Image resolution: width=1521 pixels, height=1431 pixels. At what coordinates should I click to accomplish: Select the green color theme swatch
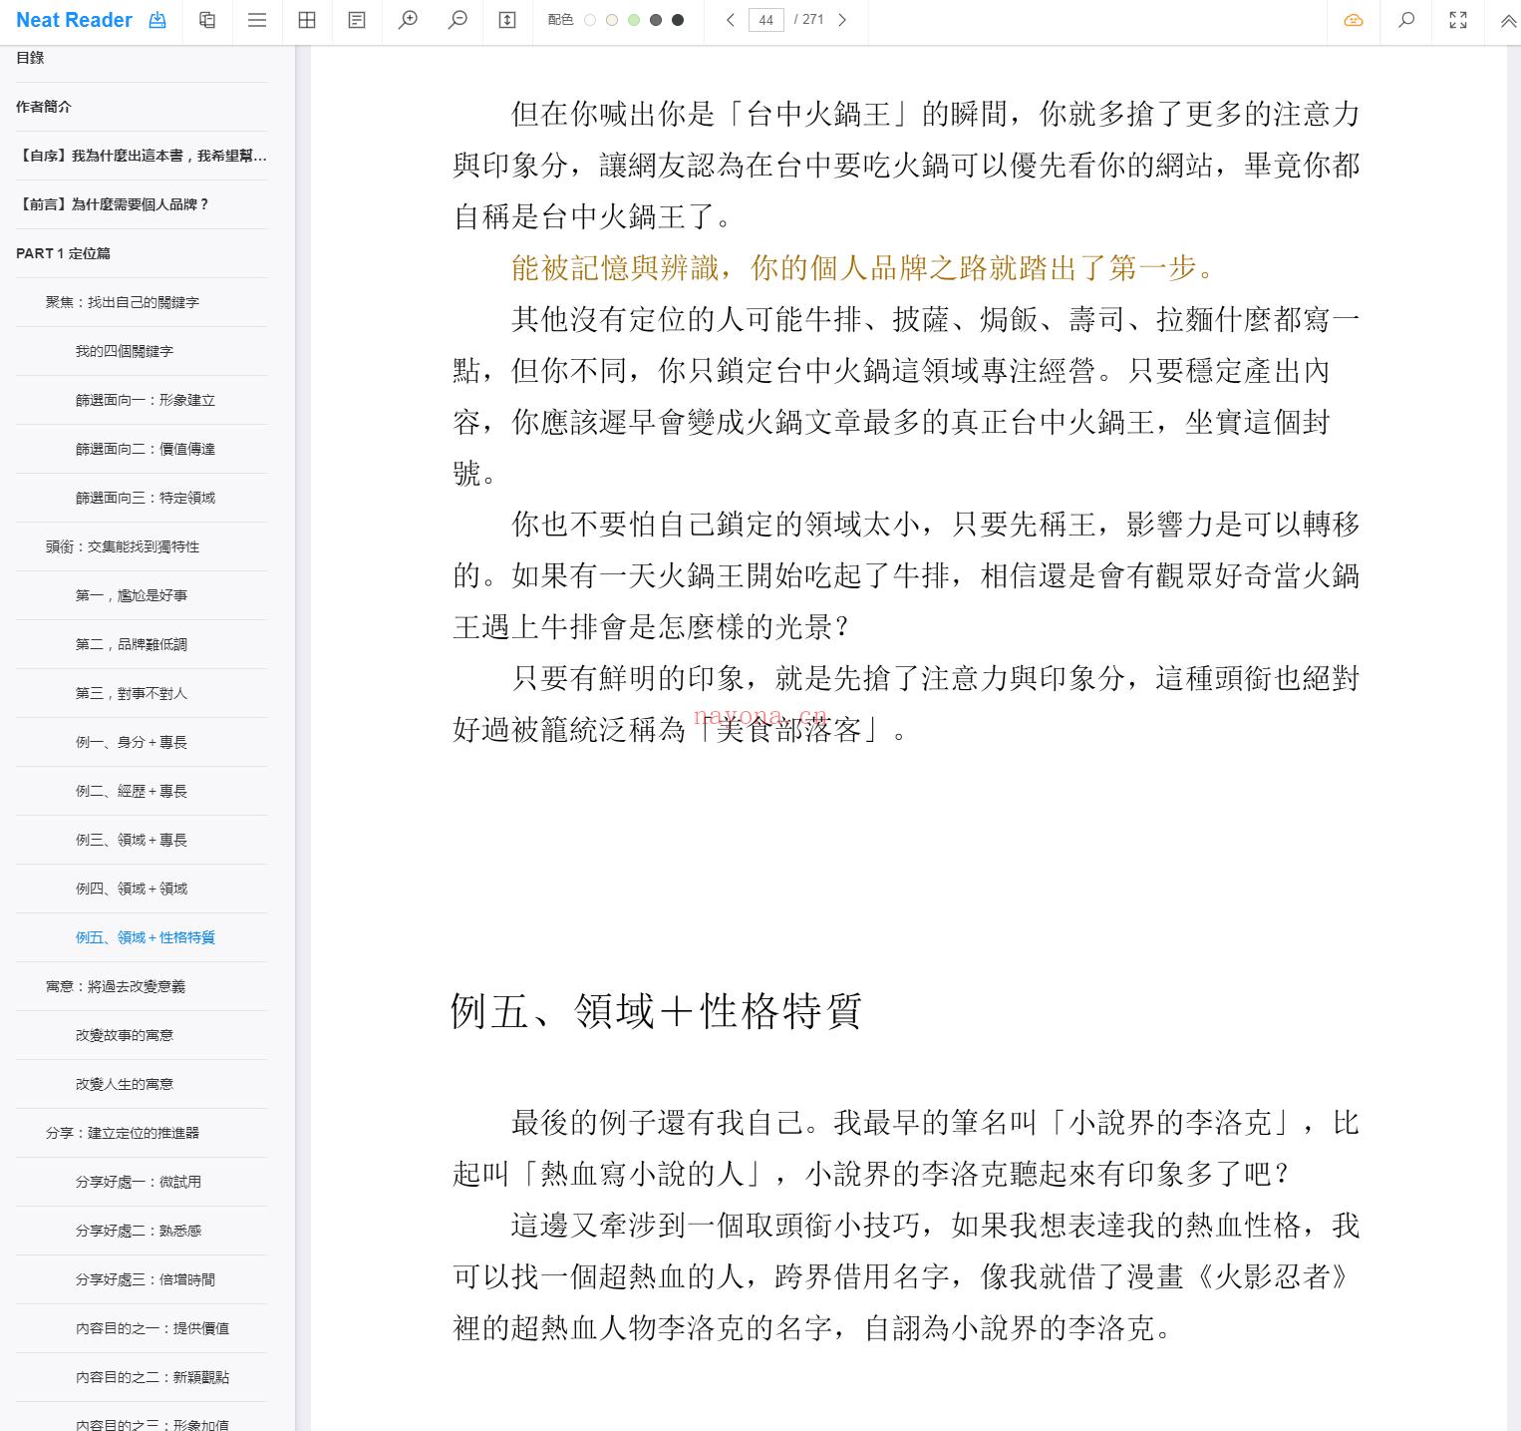(634, 20)
